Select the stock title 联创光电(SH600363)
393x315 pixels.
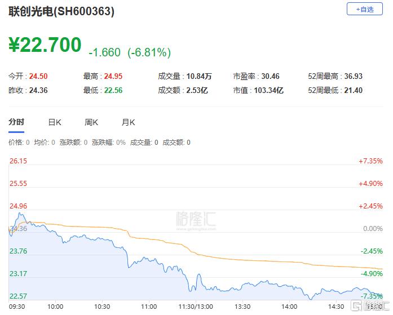point(61,11)
